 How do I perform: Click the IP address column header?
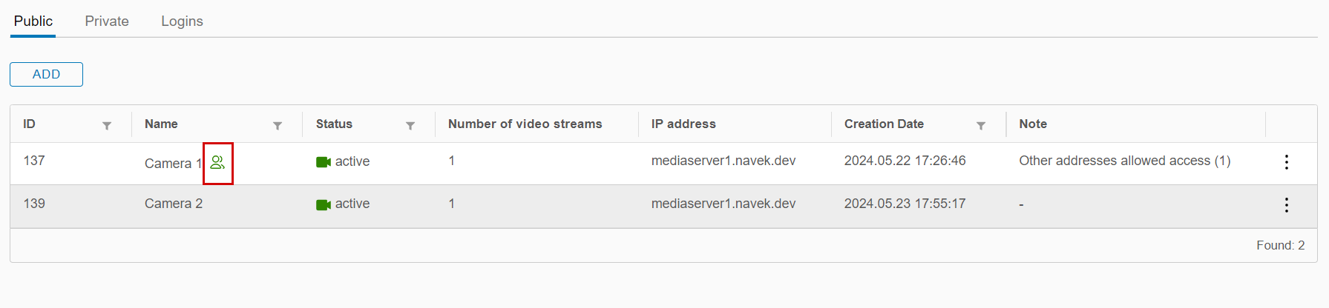click(683, 124)
